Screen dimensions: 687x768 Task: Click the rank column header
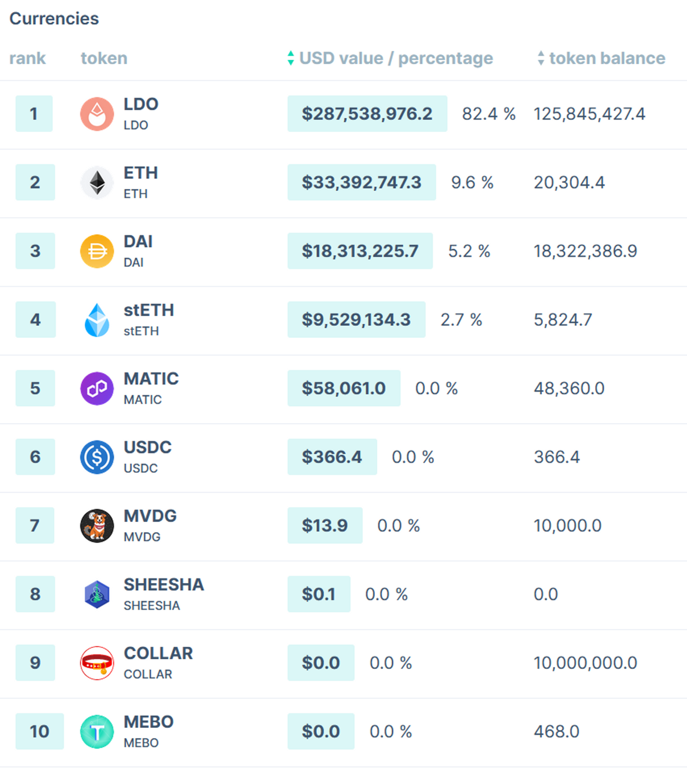(x=27, y=58)
